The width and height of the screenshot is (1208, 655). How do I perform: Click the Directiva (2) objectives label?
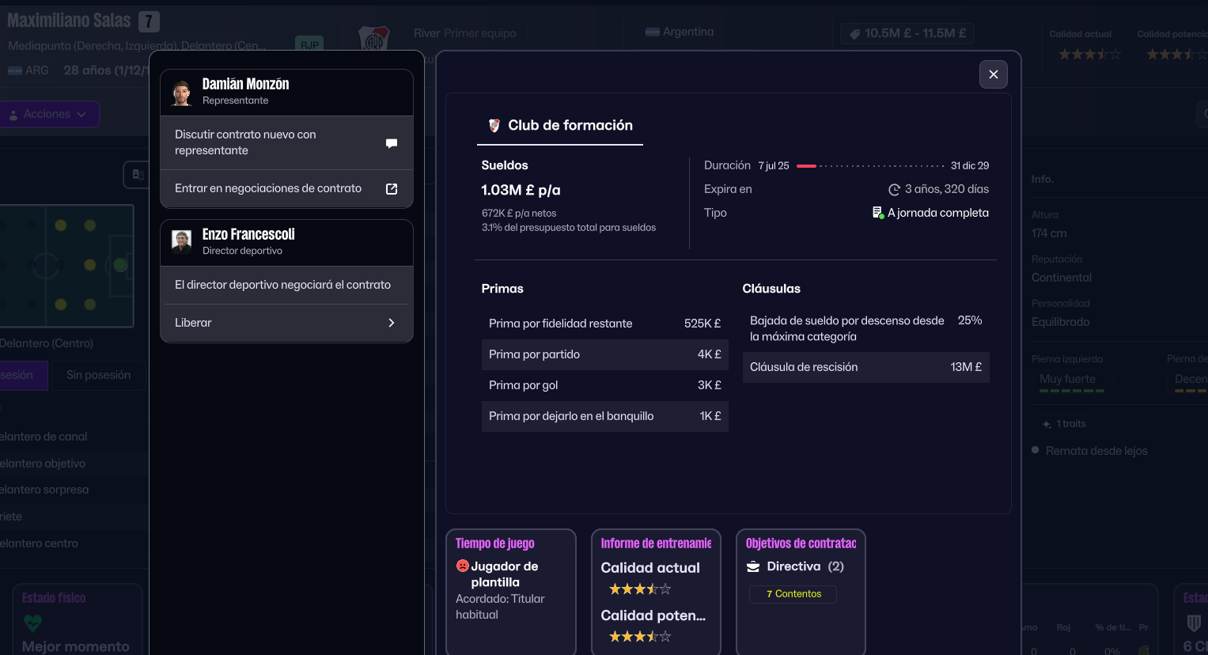point(805,566)
